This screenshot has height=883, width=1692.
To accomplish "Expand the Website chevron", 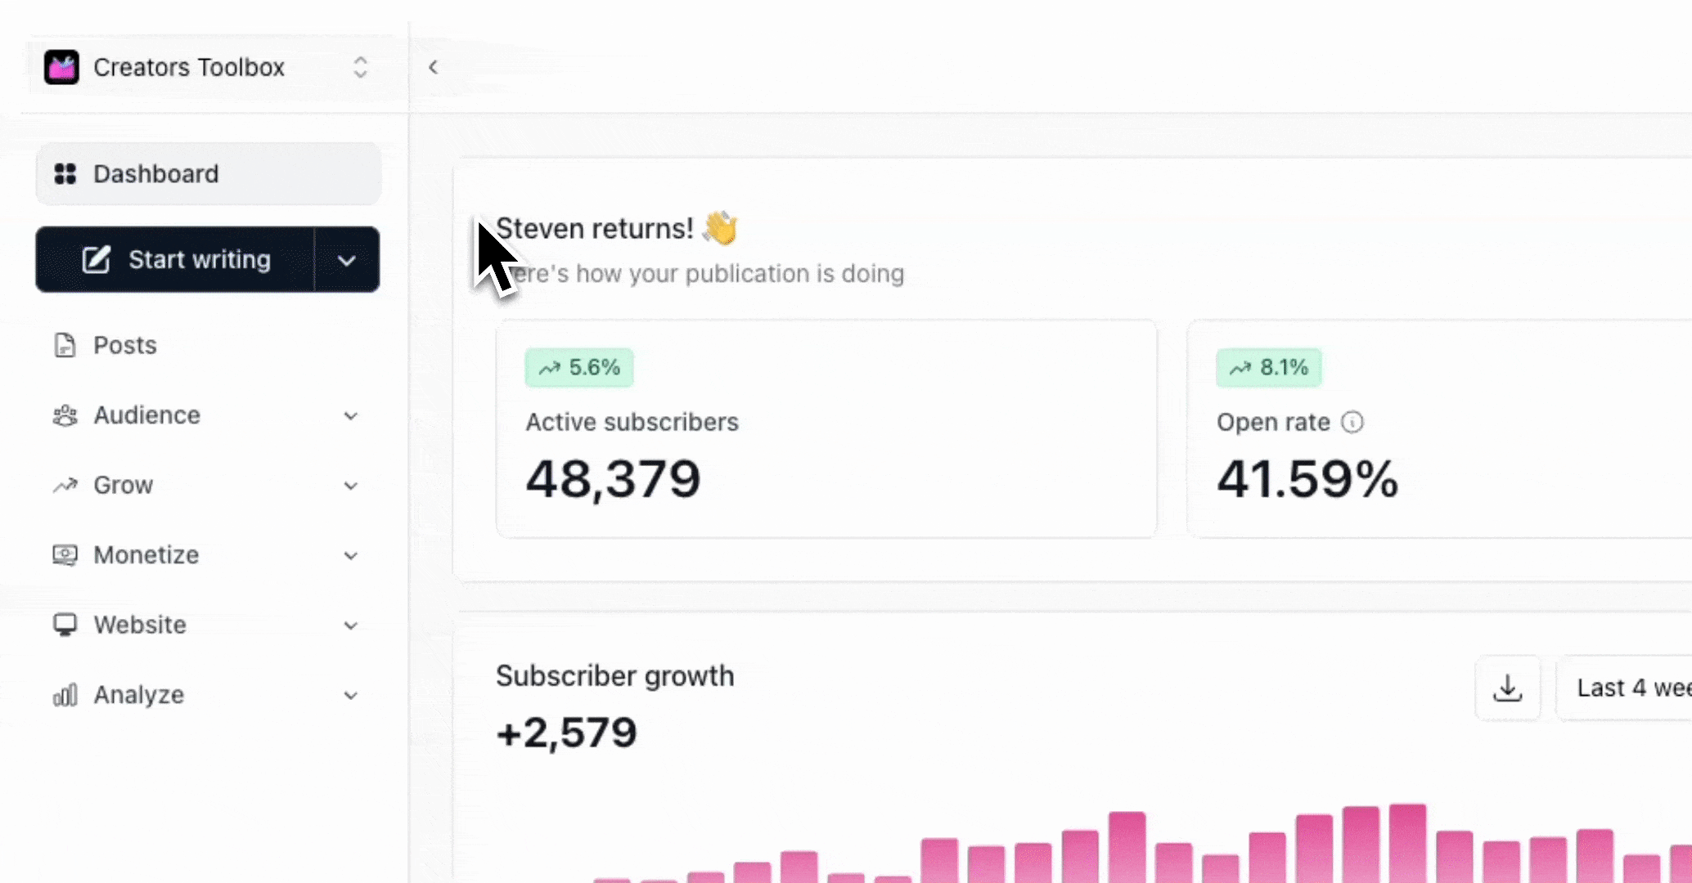I will tap(351, 625).
